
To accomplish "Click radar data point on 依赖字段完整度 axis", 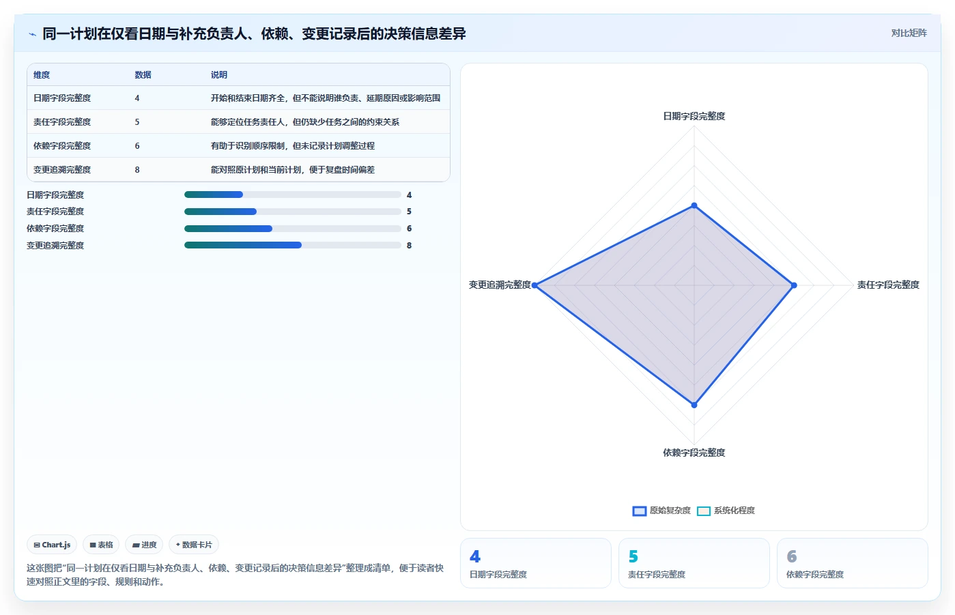I will coord(694,405).
